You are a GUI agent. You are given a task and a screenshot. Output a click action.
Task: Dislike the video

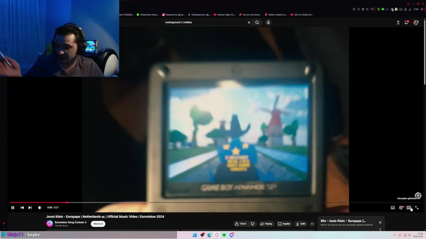[252, 224]
